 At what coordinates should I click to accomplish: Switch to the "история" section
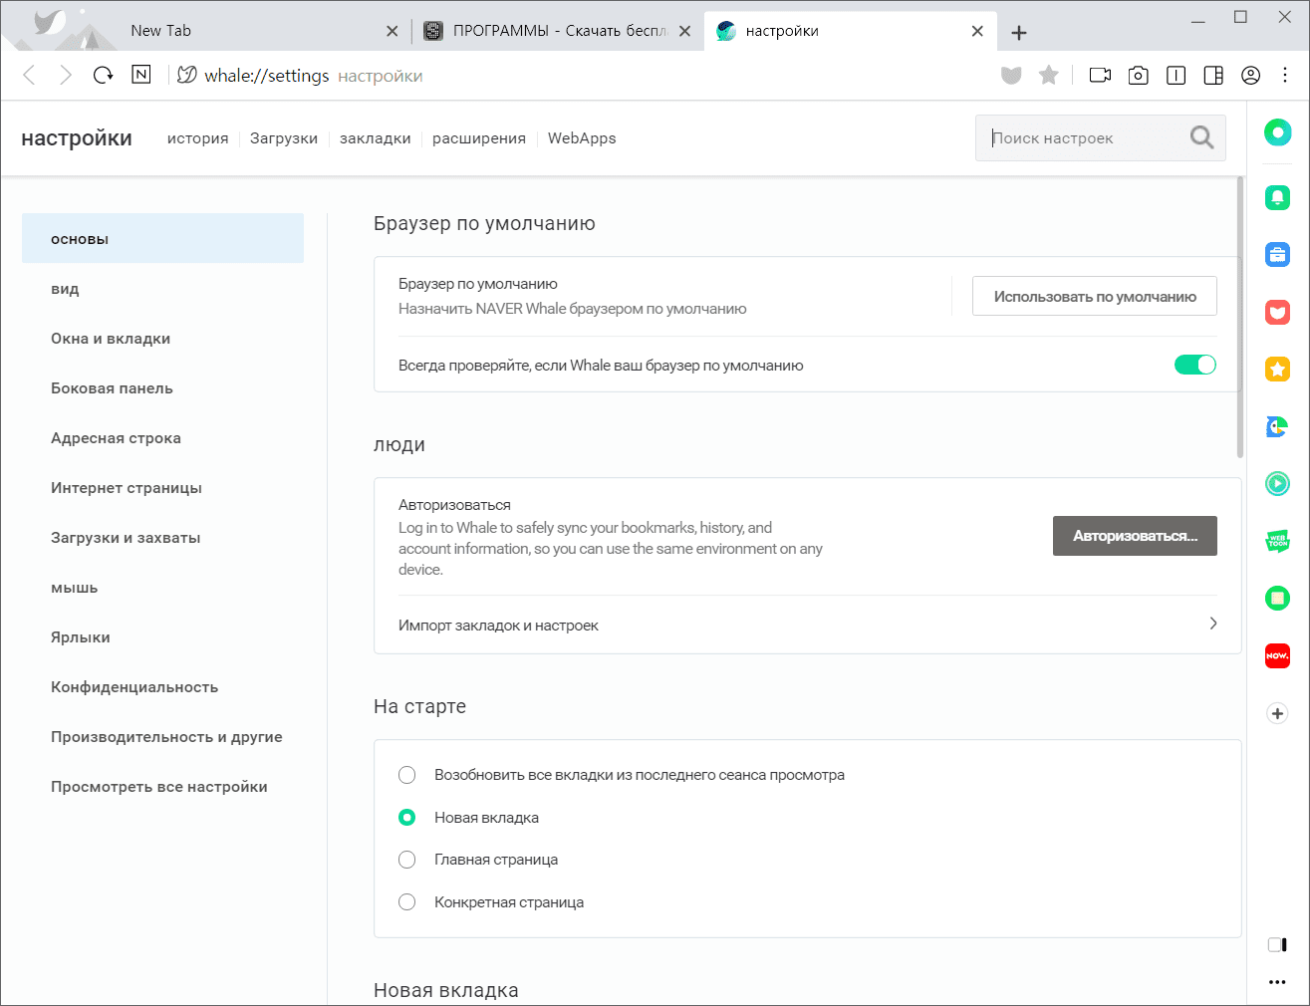tap(198, 138)
